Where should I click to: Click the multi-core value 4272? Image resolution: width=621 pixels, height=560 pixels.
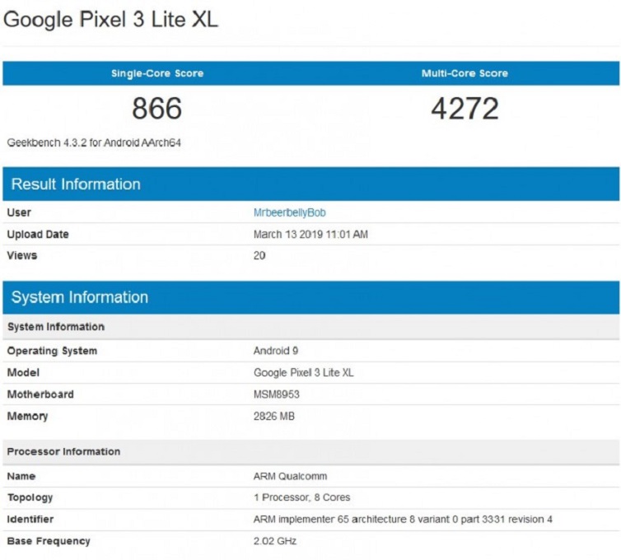[465, 108]
